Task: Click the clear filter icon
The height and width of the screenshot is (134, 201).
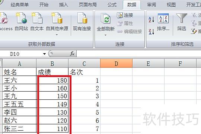Action: tap(194, 15)
